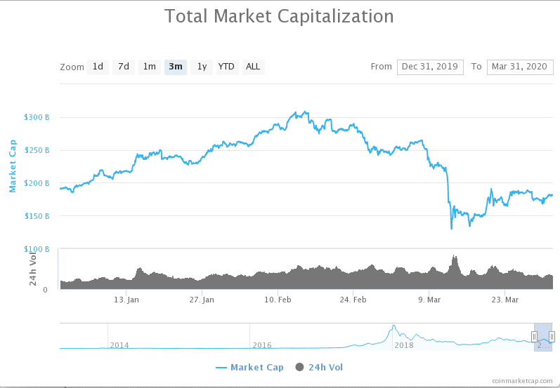
Task: Click 2014 marker in navigator timeline
Action: point(119,345)
